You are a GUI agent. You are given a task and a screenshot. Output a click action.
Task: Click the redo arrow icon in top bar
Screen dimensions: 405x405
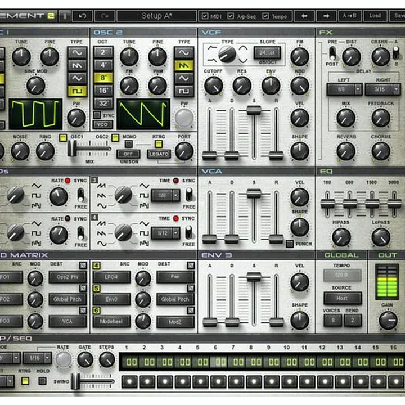[105, 16]
